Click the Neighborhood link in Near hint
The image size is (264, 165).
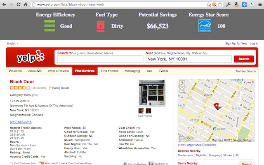175,53
